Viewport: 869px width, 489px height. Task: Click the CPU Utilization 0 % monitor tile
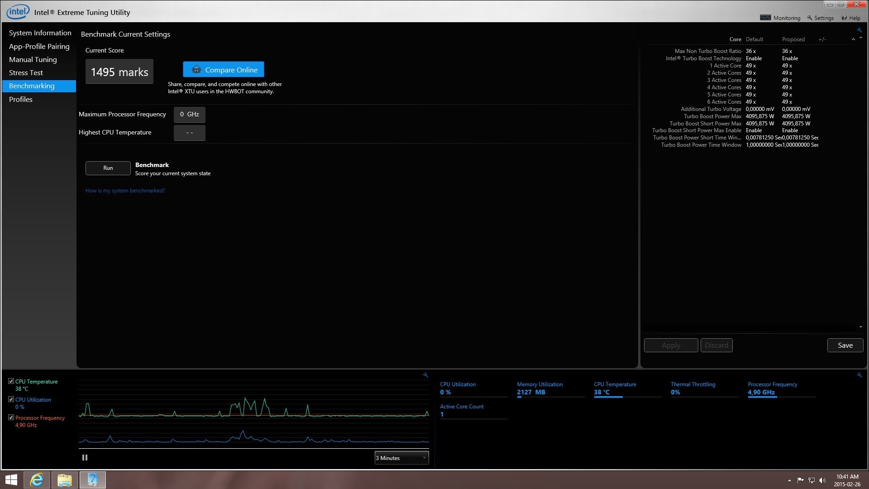click(474, 389)
